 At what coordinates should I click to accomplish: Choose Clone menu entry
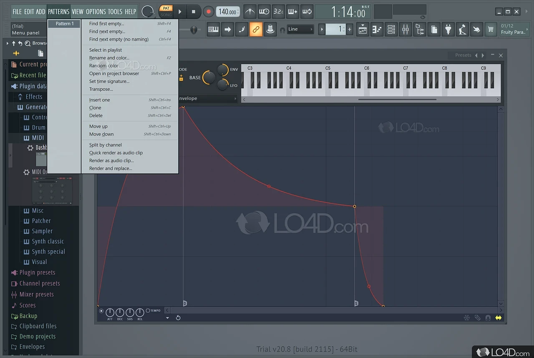coord(130,108)
